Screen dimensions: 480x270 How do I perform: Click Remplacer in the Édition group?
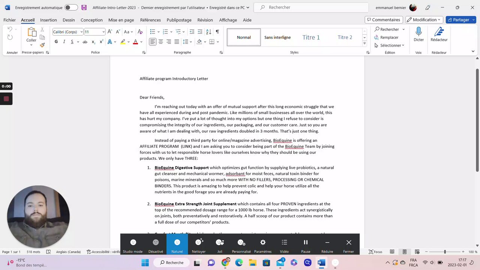pyautogui.click(x=386, y=37)
